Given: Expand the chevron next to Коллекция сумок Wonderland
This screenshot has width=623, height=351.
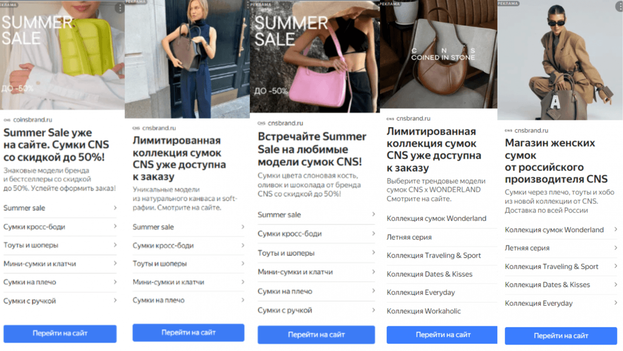Looking at the screenshot, I should point(616,229).
